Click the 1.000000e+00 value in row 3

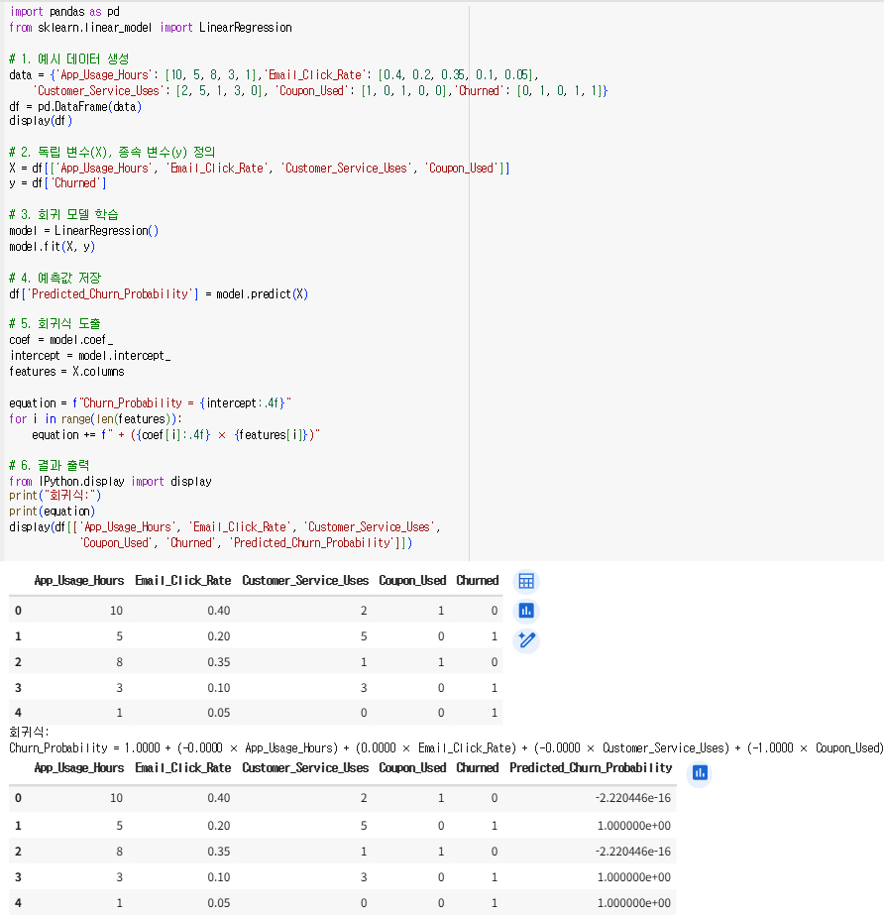pyautogui.click(x=633, y=877)
